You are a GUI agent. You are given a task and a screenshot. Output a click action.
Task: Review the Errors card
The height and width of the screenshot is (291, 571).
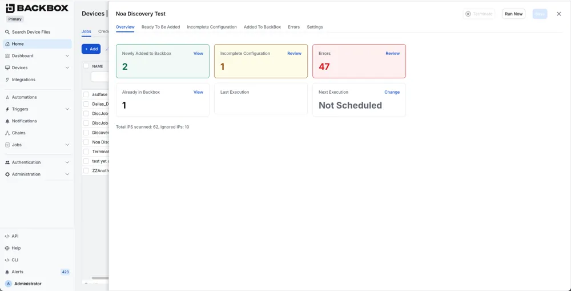tap(393, 53)
